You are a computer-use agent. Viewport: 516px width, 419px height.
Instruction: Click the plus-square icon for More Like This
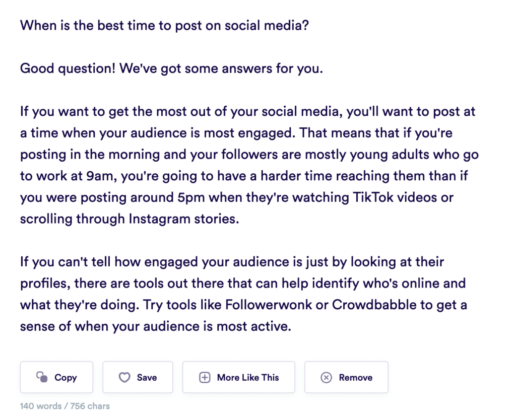click(205, 377)
